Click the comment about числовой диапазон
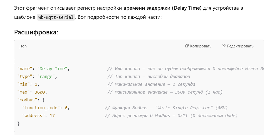The height and width of the screenshot is (135, 278). pyautogui.click(x=149, y=76)
